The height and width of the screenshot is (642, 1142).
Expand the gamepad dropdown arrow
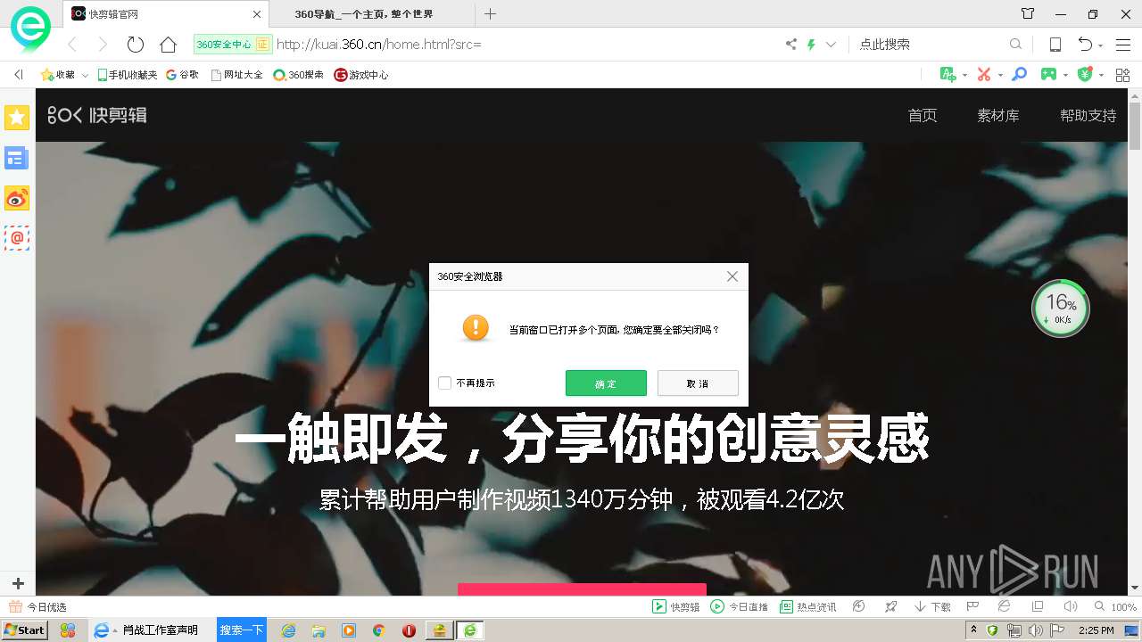1066,75
